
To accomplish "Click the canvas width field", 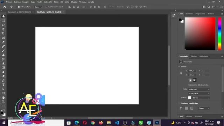I will coord(192,71).
